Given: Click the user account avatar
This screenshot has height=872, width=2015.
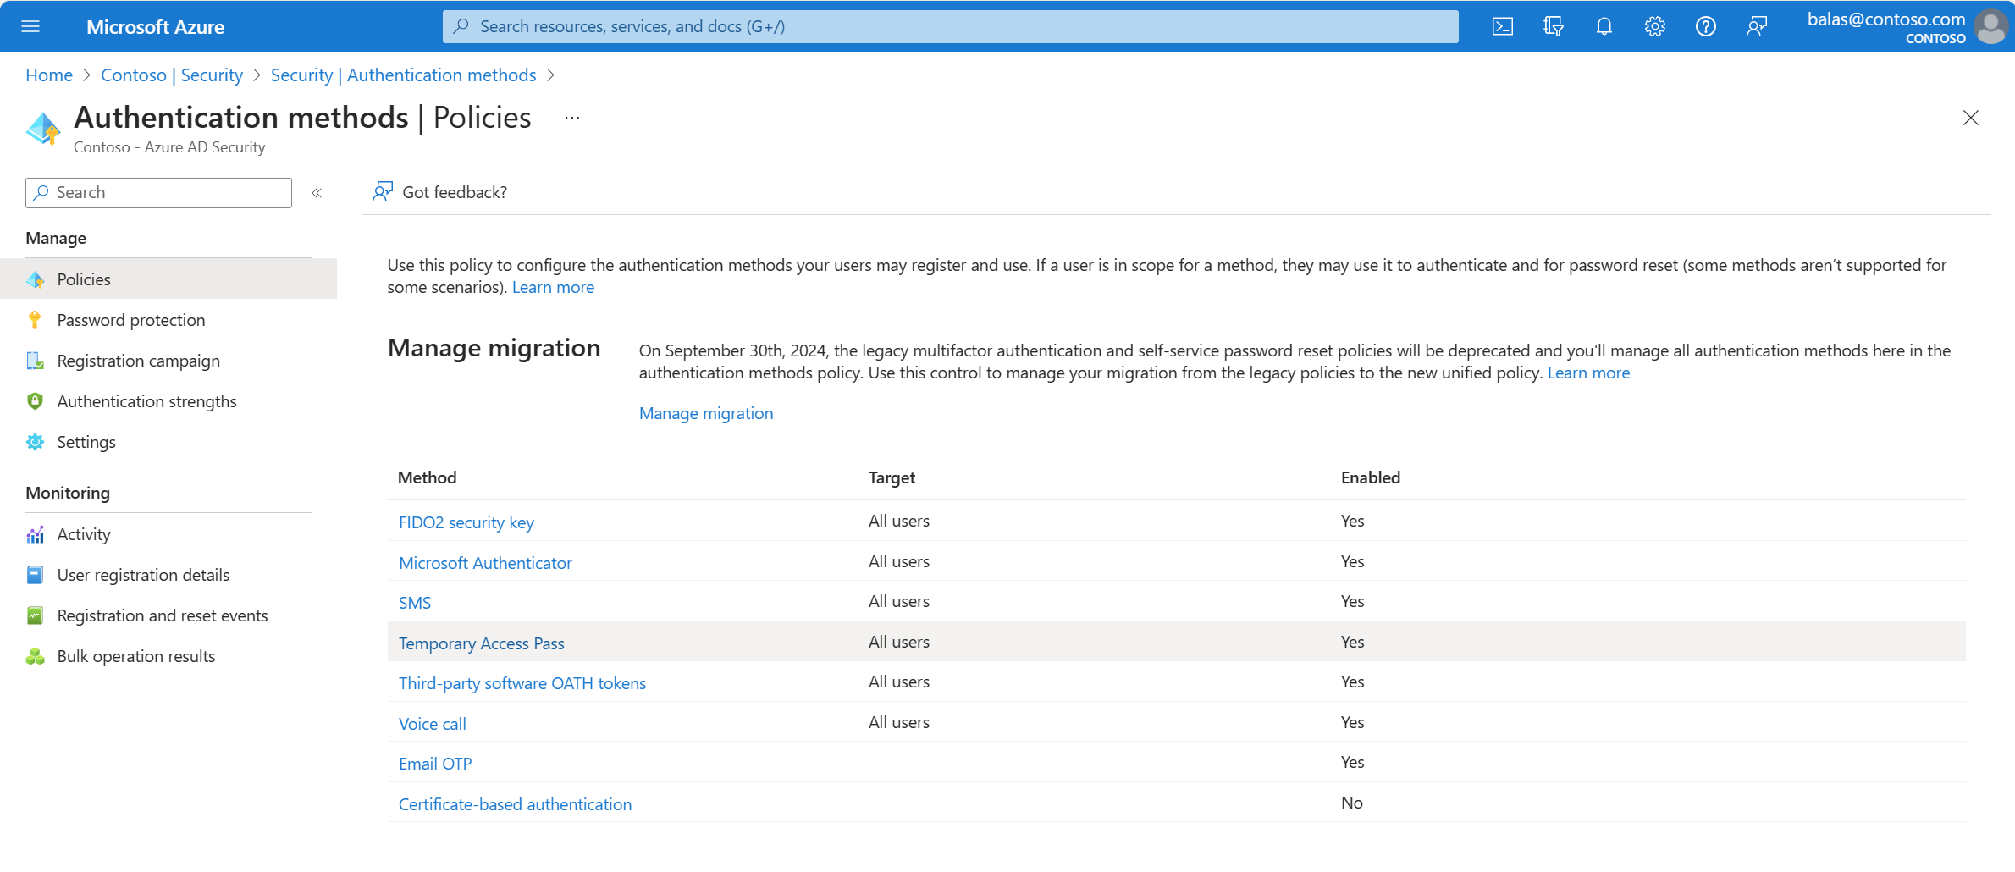Looking at the screenshot, I should pyautogui.click(x=1990, y=26).
